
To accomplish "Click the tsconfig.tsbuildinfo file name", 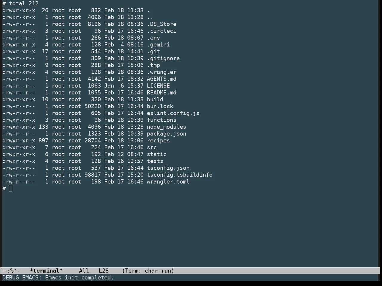I will (x=180, y=175).
